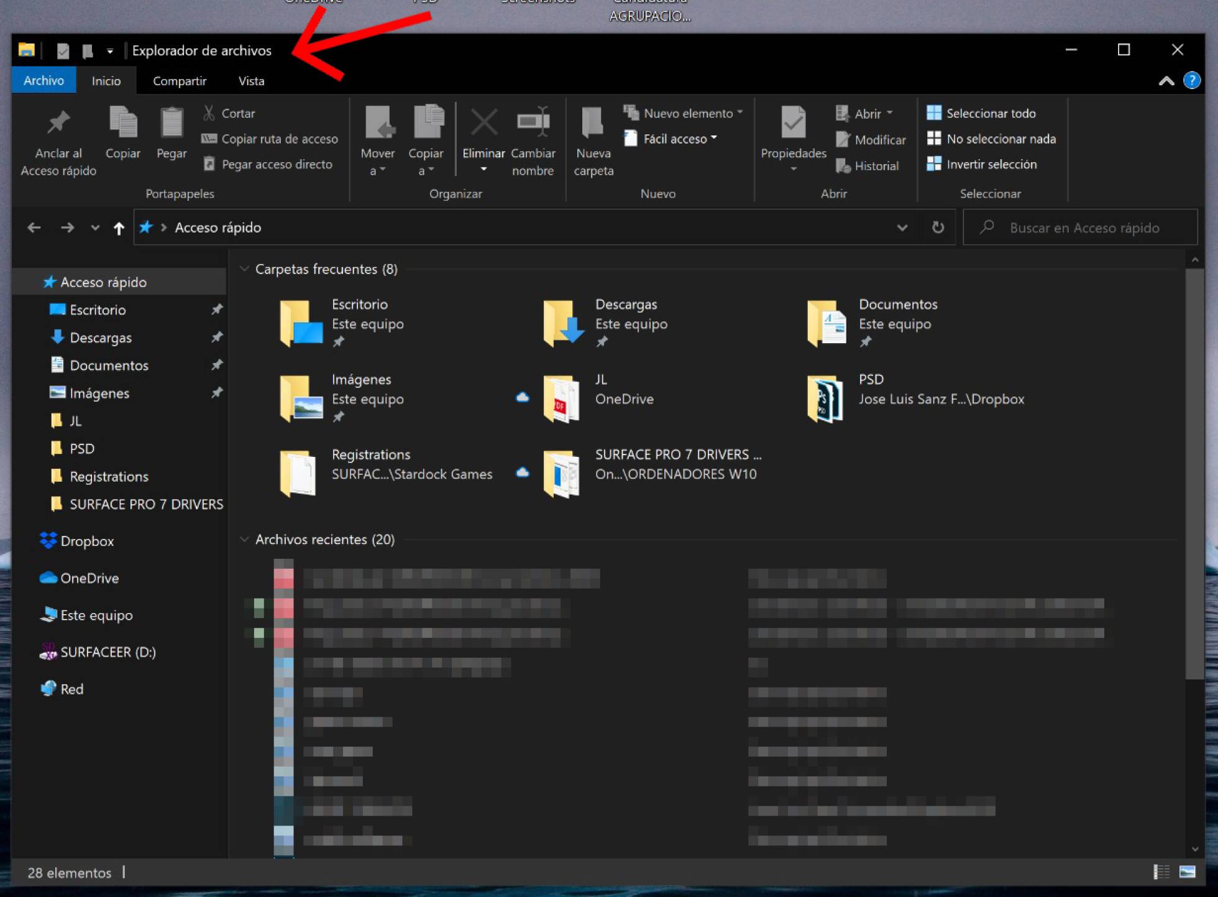Cut selection using the Cortar scissors icon
Viewport: 1218px width, 897px height.
coord(209,113)
